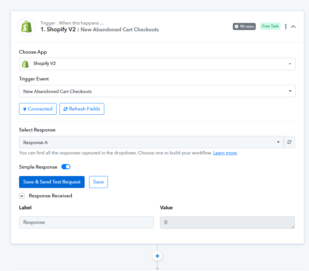Toggle the Simple Response switch

[66, 167]
